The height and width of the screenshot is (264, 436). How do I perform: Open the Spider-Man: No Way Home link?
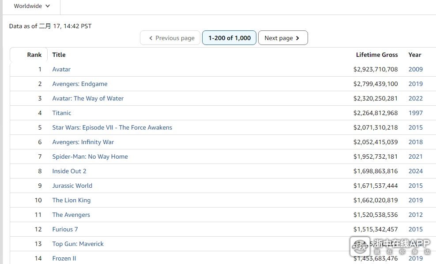pyautogui.click(x=90, y=156)
